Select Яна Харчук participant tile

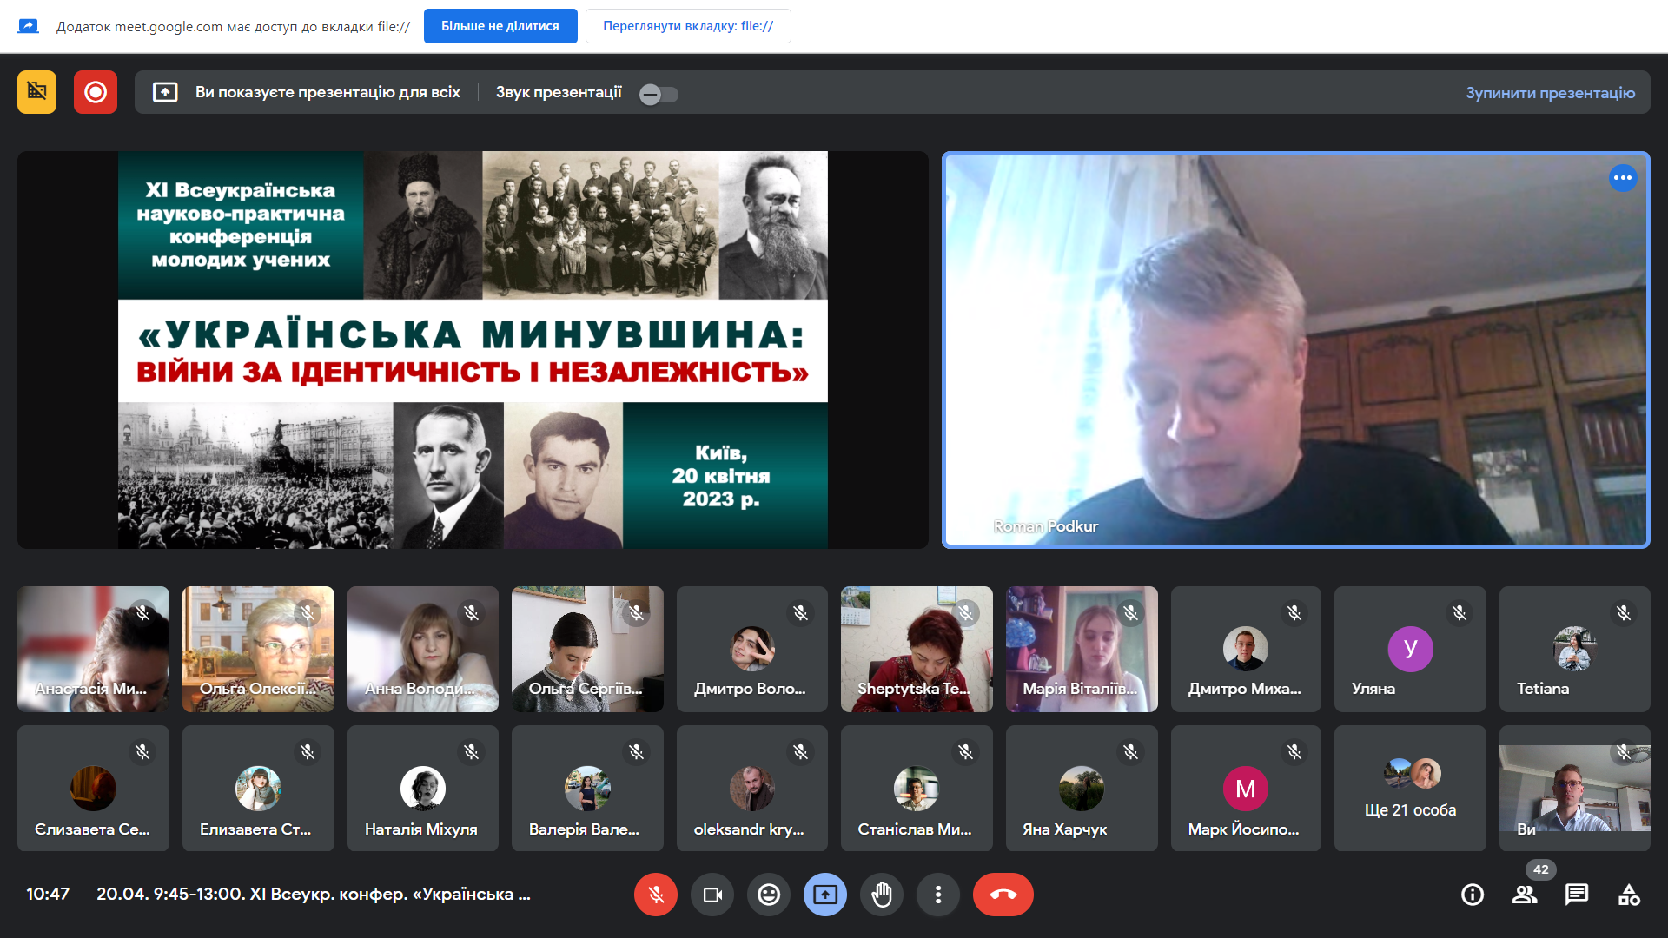coord(1082,789)
